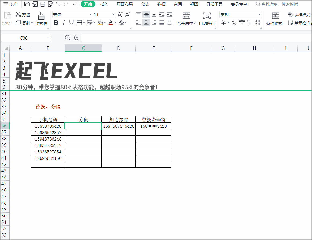Image resolution: width=312 pixels, height=240 pixels.
Task: Click the Paste (粘贴) clipboard icon
Action: tap(7, 16)
